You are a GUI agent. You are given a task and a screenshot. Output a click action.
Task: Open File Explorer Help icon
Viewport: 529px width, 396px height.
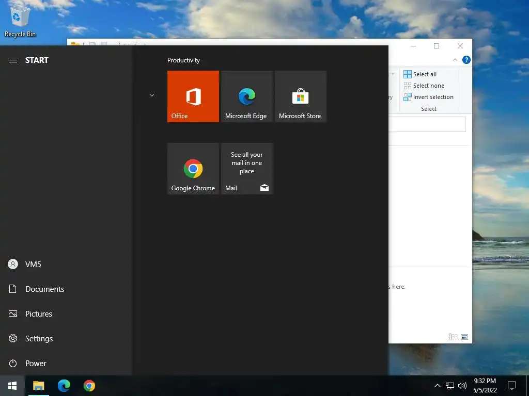(x=466, y=60)
